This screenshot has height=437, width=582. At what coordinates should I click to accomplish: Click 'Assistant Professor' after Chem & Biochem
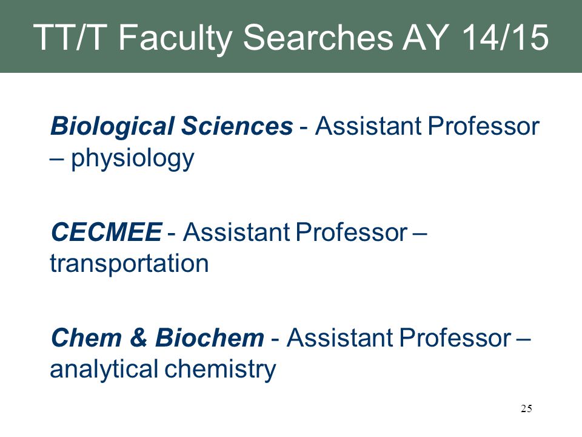click(x=399, y=338)
